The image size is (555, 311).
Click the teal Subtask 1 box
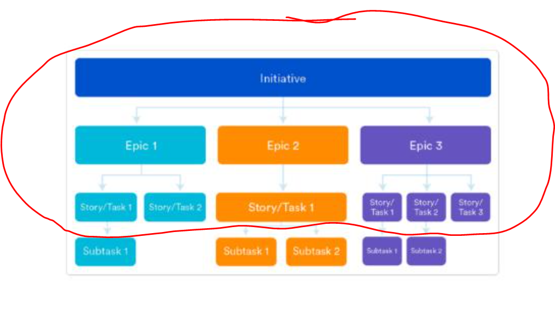click(106, 252)
